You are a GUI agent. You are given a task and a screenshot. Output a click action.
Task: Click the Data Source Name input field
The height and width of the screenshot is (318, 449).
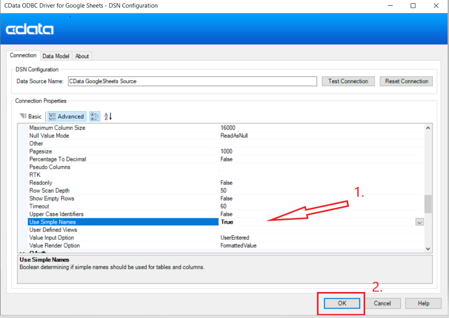pyautogui.click(x=193, y=81)
